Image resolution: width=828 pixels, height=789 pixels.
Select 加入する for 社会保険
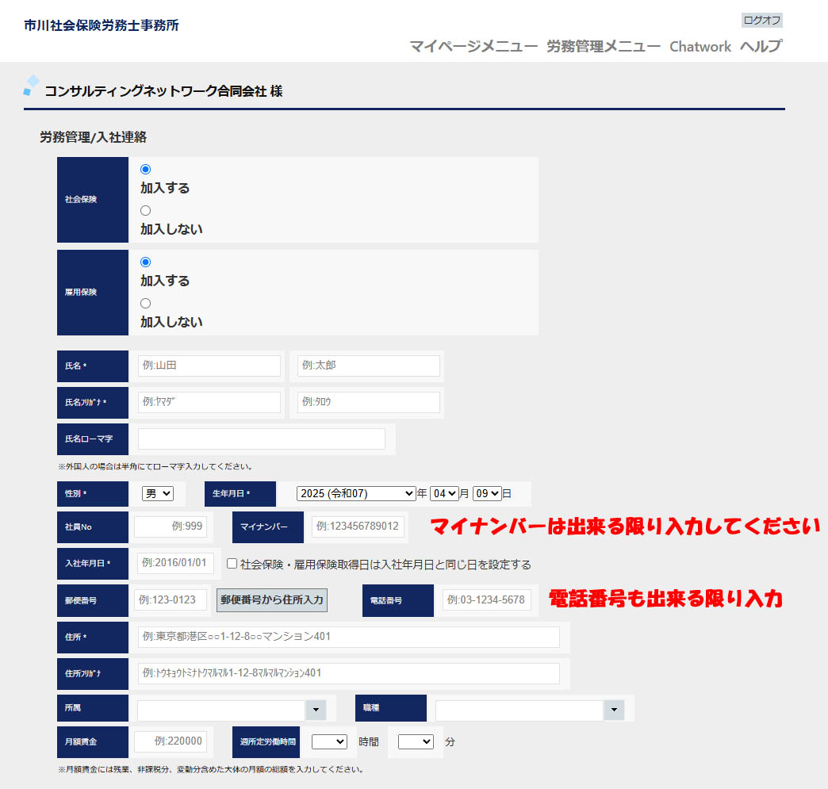[x=145, y=170]
